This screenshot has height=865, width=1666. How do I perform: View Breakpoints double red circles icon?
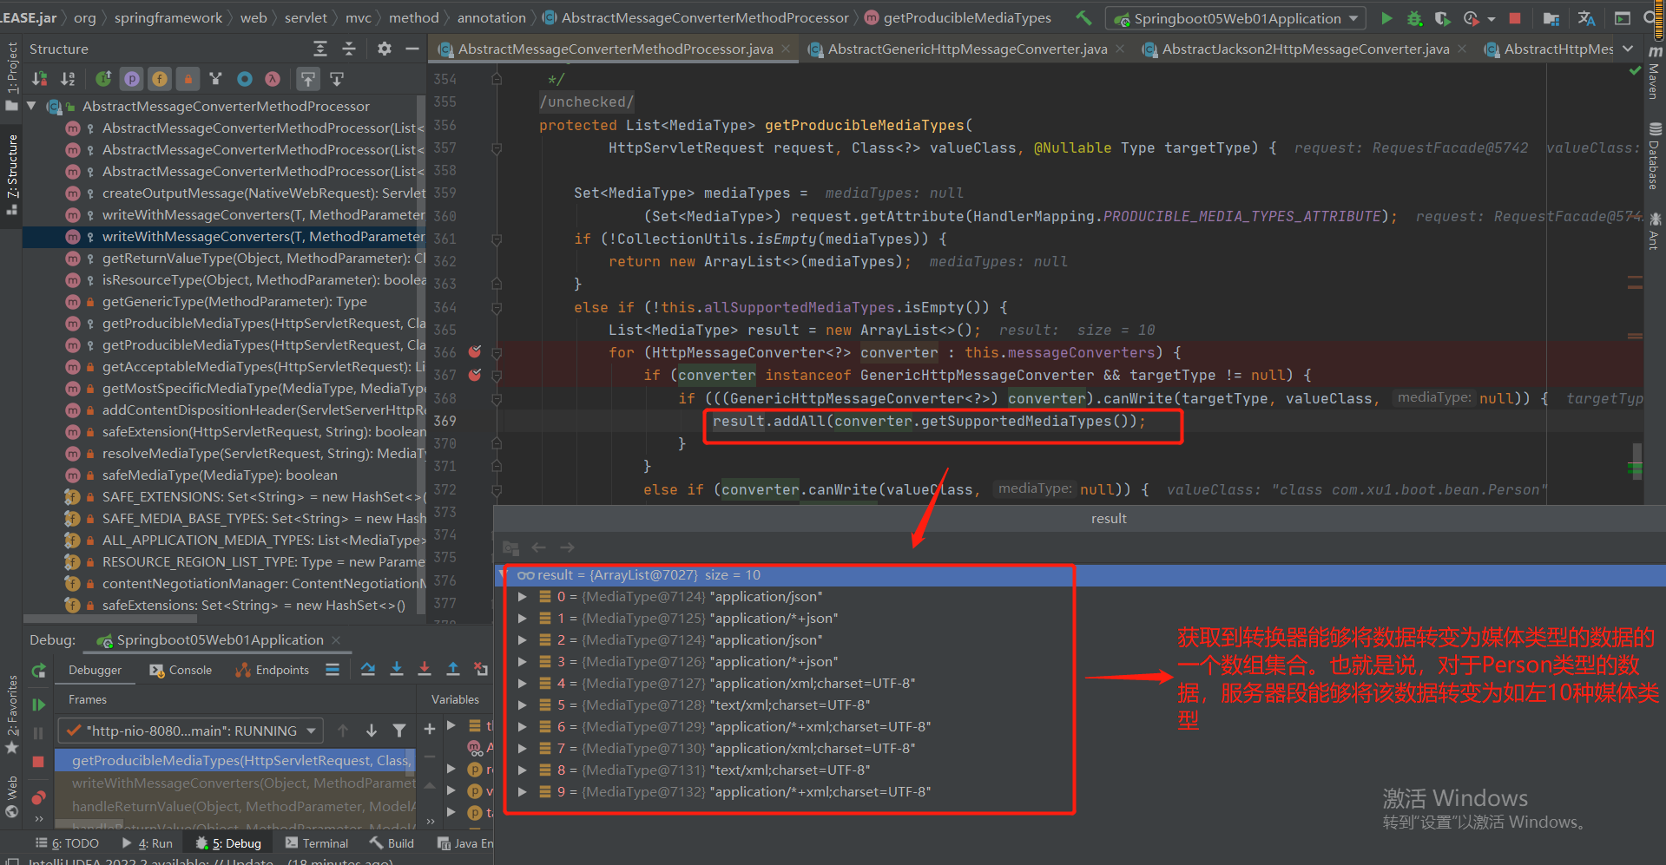coord(38,797)
